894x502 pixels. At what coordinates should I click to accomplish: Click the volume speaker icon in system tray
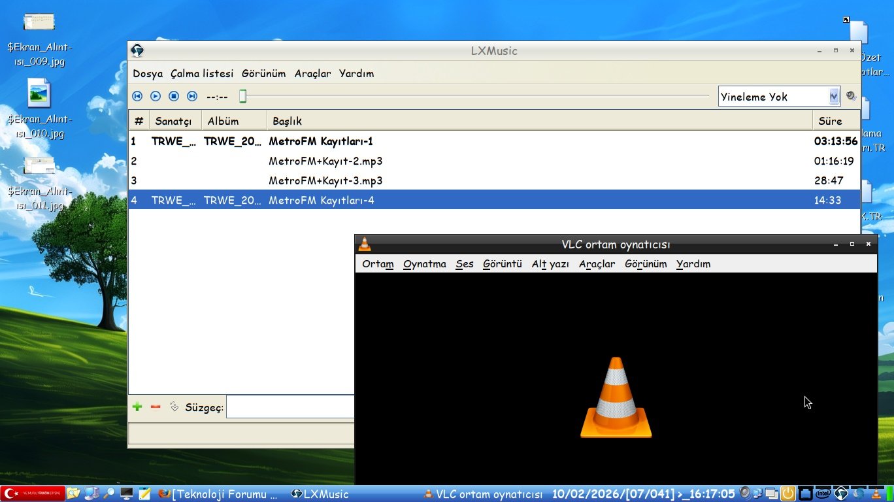pyautogui.click(x=744, y=494)
